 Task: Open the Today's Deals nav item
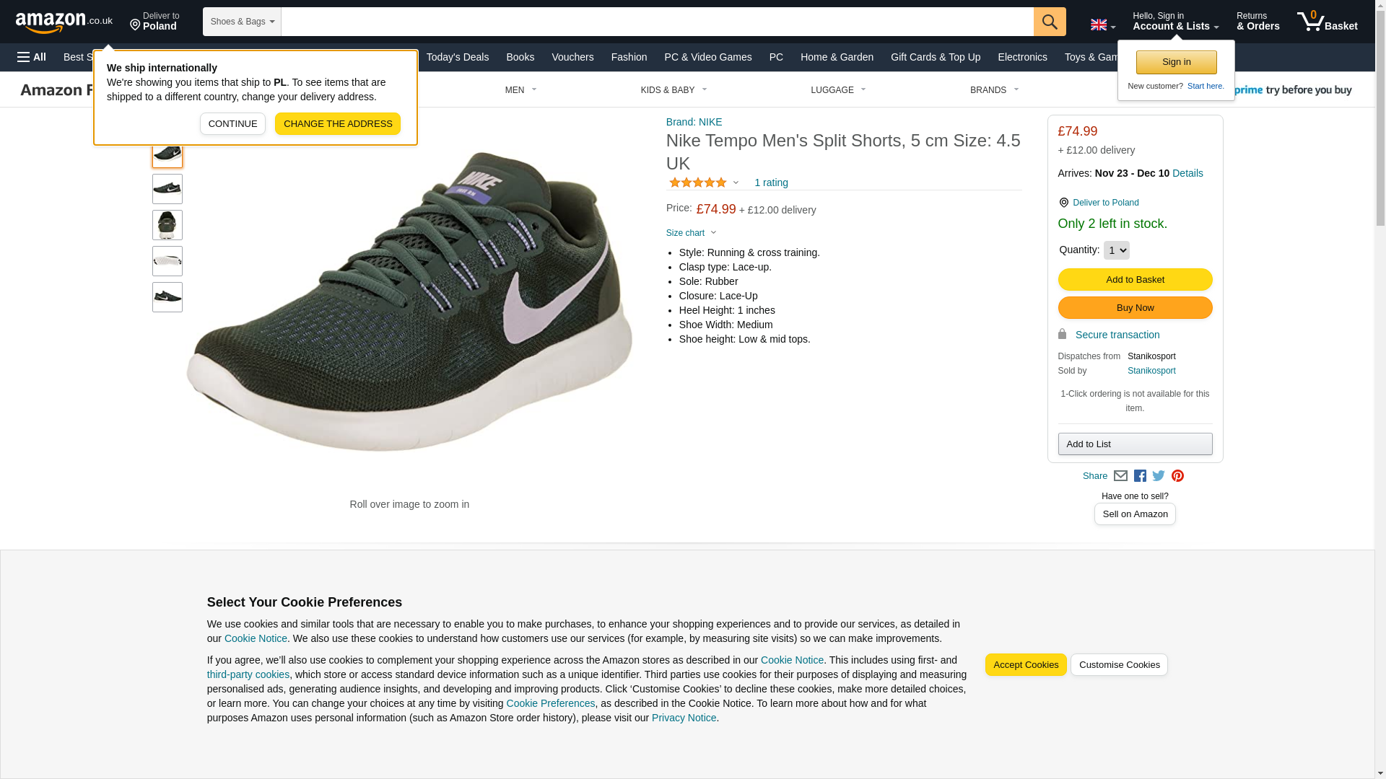457,57
